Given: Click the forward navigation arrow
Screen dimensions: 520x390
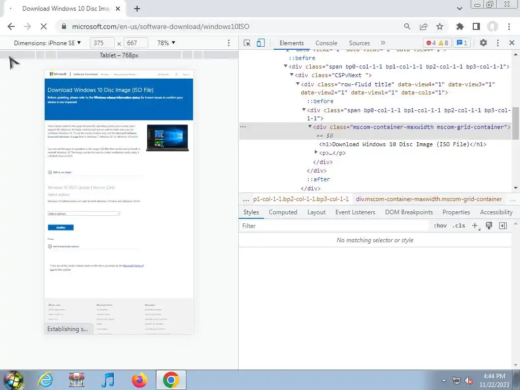Looking at the screenshot, I should click(27, 26).
